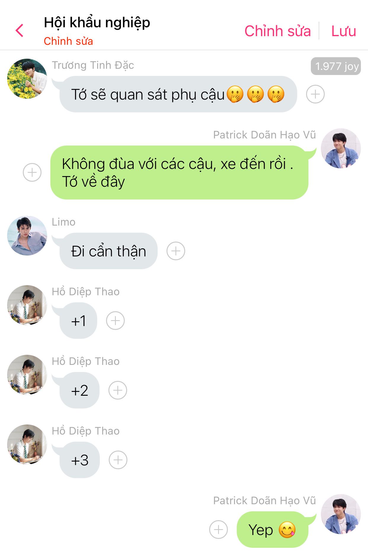Go back using the pink arrow
The image size is (368, 554).
[20, 31]
